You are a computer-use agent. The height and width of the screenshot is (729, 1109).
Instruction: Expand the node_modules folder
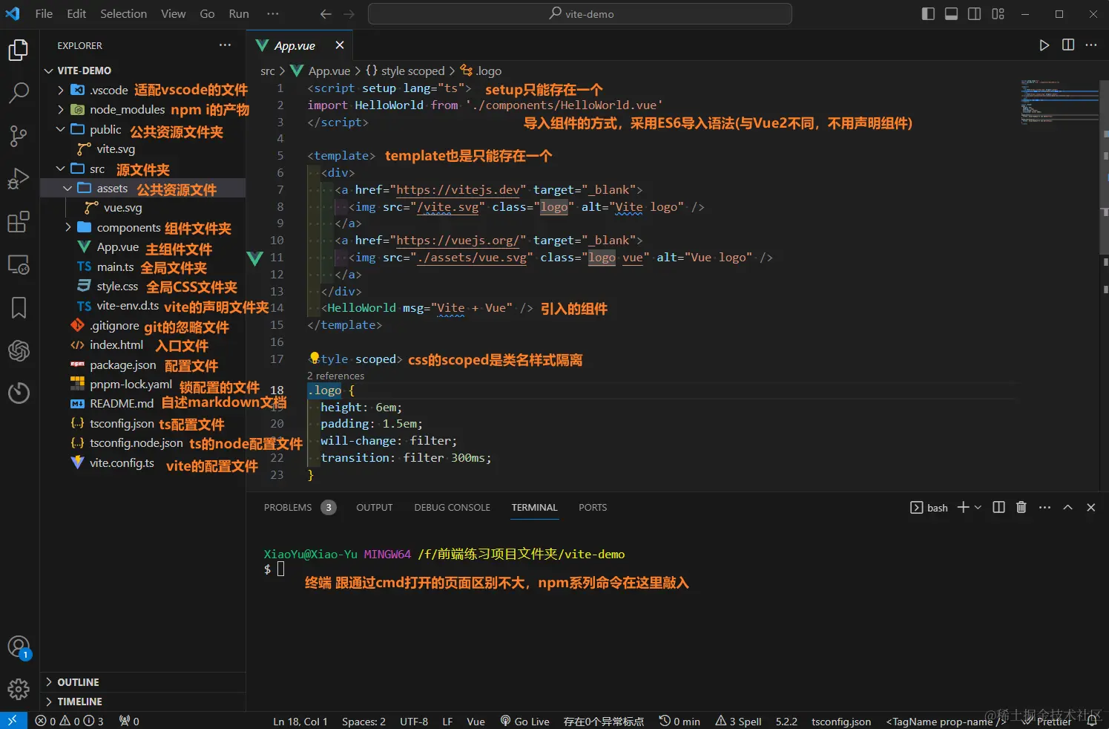pos(61,109)
